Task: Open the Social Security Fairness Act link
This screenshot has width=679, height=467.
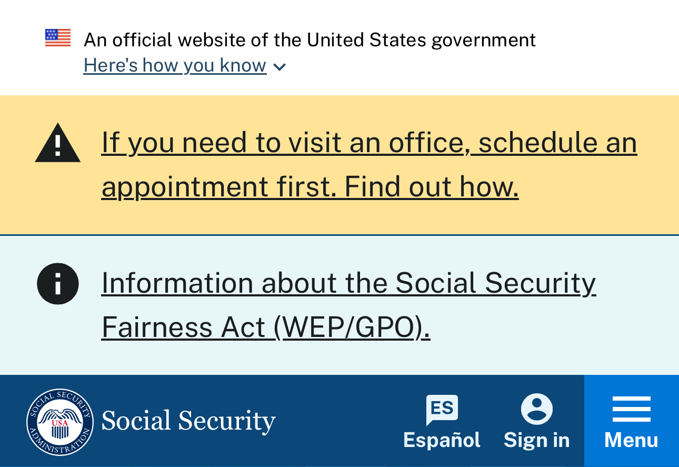Action: coord(348,283)
